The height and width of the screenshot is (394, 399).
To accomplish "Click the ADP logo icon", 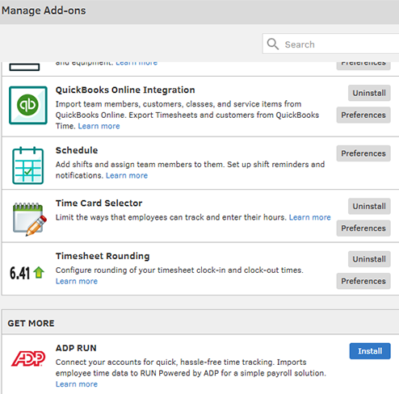I will coord(28,358).
